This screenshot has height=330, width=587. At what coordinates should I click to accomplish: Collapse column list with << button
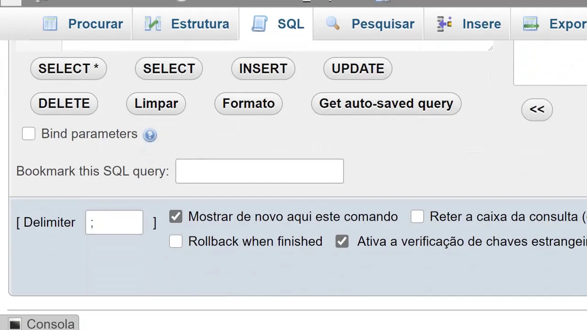click(x=537, y=110)
